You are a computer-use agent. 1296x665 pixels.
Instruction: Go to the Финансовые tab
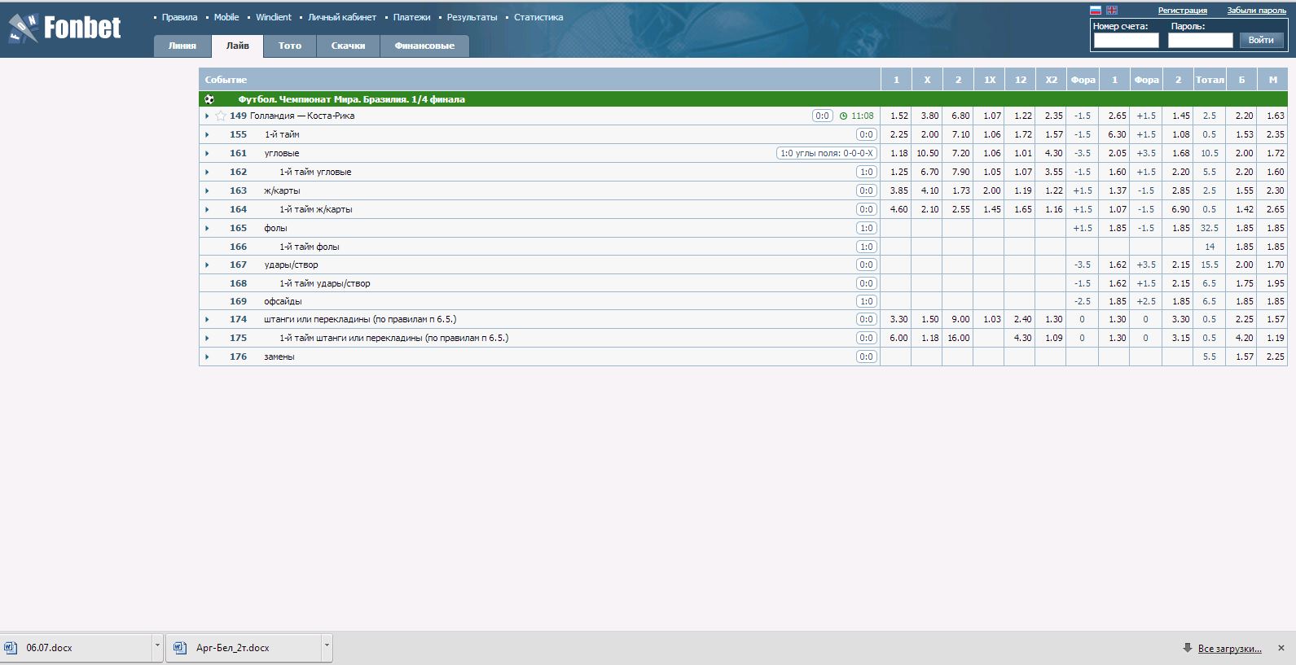tap(424, 46)
